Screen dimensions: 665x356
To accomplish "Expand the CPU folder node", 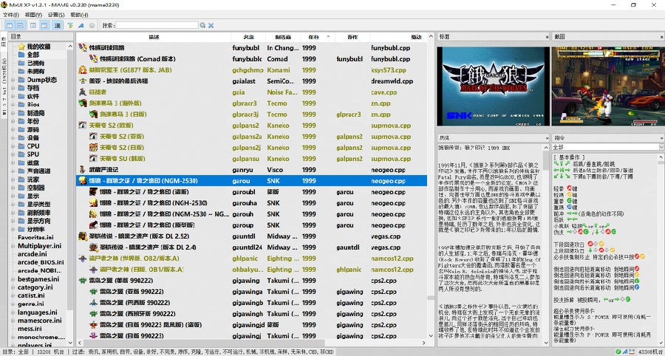I will 13,146.
